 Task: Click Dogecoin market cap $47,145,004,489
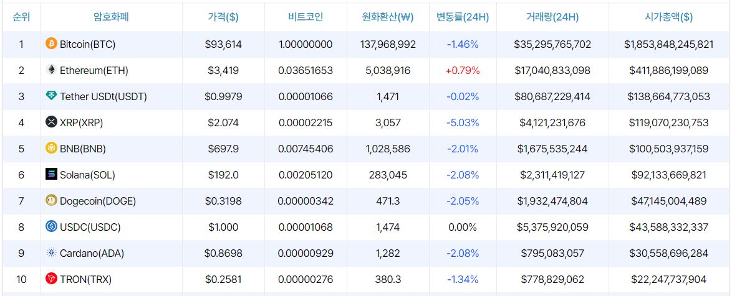669,201
